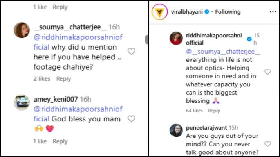
Task: Like riddhimakapoorsahni's reply with heart icon
Action: (x=267, y=72)
